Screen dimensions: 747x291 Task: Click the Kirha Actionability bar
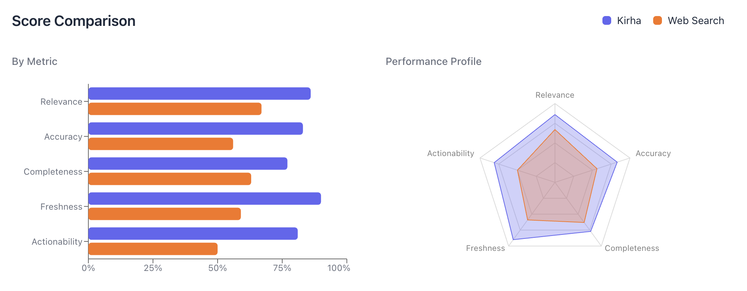coord(193,234)
